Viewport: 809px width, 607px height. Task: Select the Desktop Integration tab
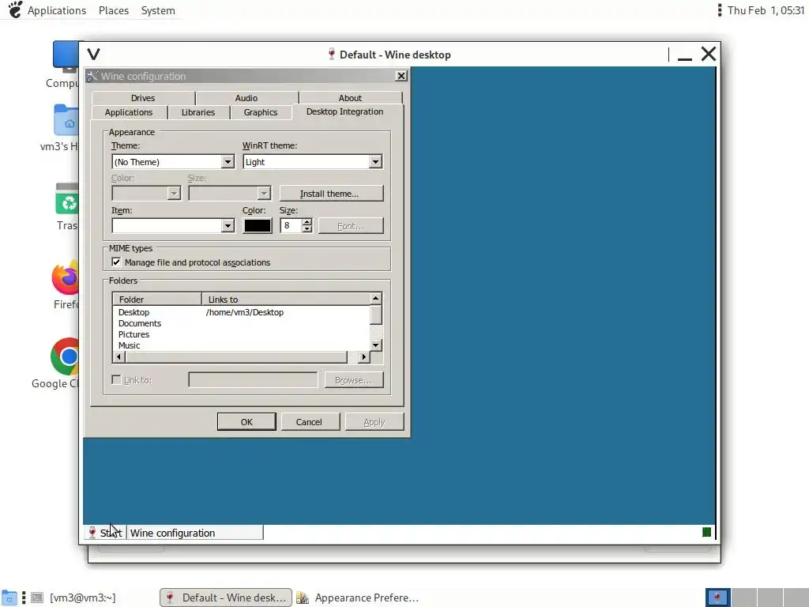tap(344, 111)
